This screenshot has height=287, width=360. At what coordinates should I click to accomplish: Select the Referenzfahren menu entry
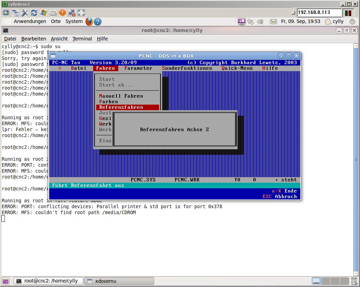pyautogui.click(x=128, y=107)
